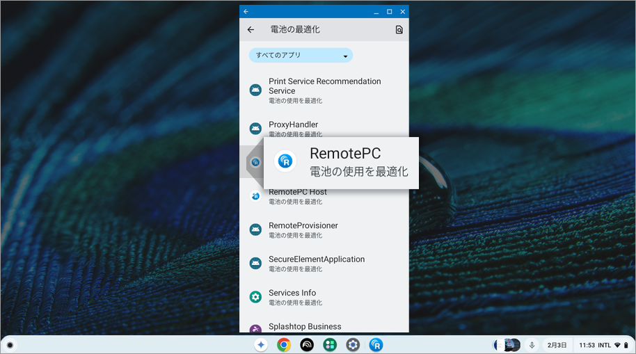Select Print Service Recommendation Service entry
Viewport: 636px width, 354px height.
[x=324, y=90]
